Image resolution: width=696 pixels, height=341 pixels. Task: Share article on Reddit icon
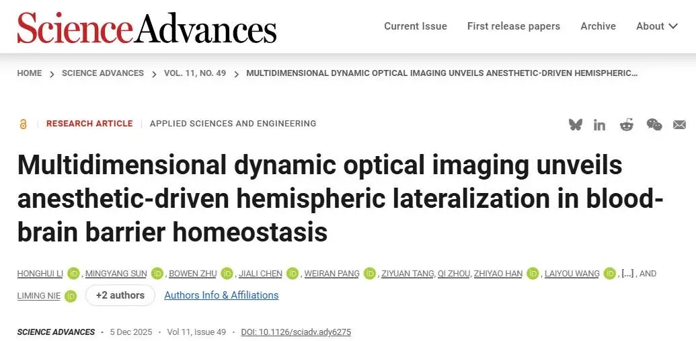coord(627,124)
